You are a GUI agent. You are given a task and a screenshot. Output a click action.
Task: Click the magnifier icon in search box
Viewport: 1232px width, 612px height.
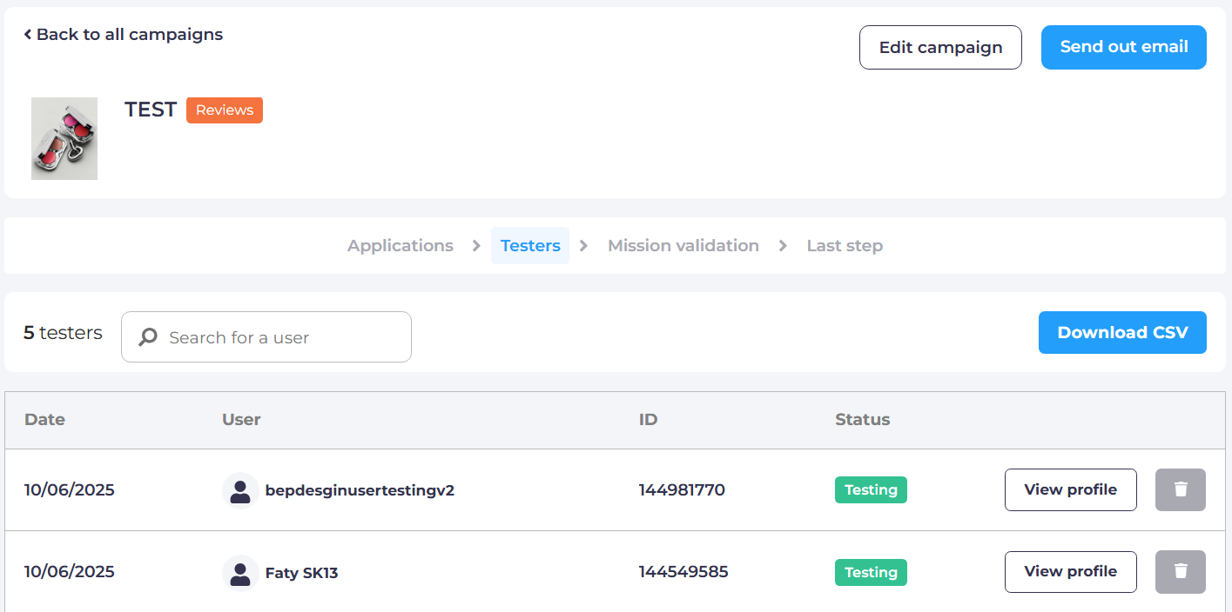pos(148,337)
